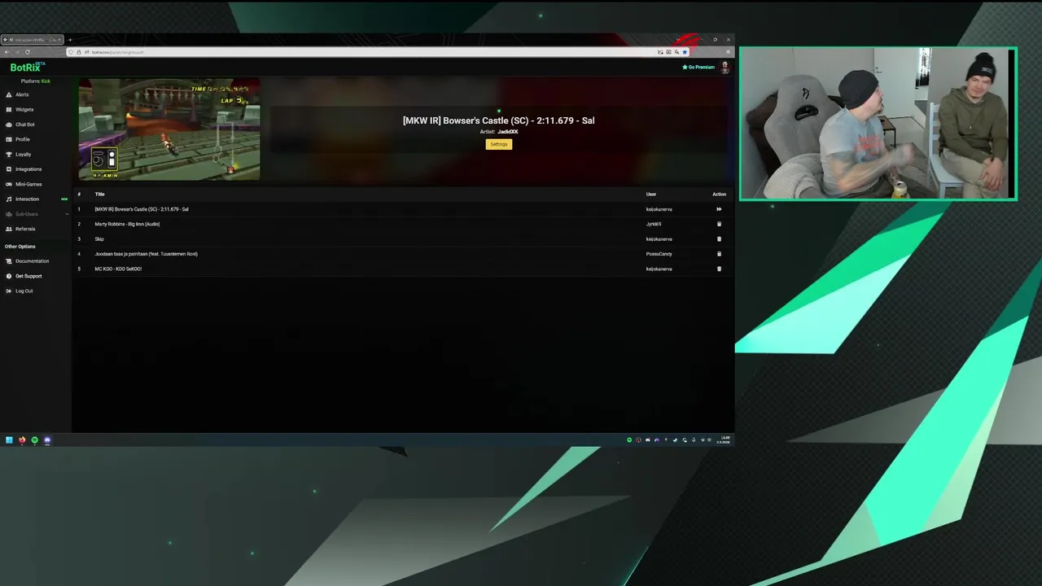The height and width of the screenshot is (586, 1042).
Task: Open the user avatar menu
Action: click(x=725, y=68)
